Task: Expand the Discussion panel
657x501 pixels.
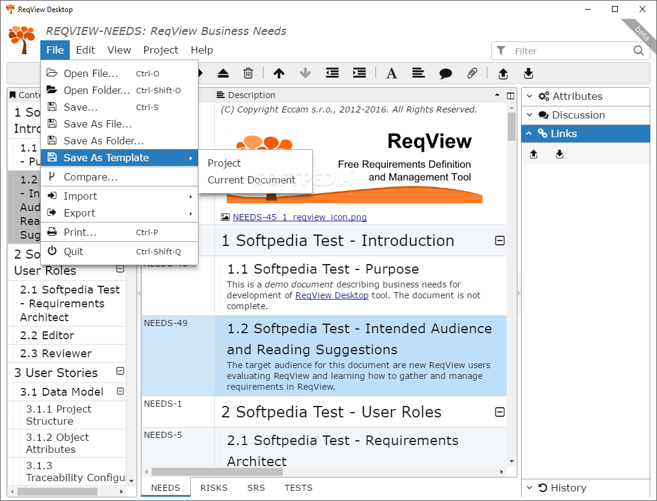Action: [x=585, y=115]
